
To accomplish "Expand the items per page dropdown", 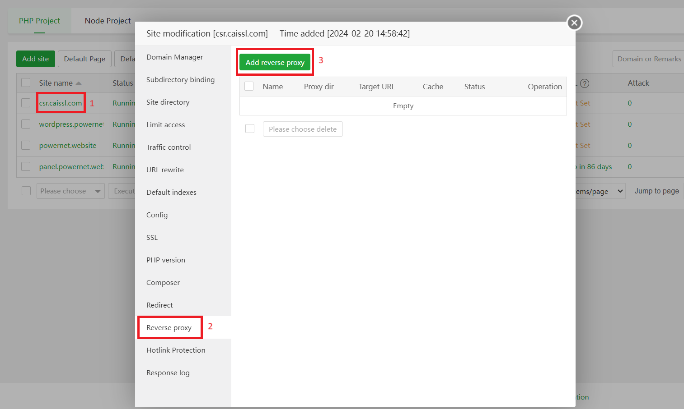I will coord(600,191).
